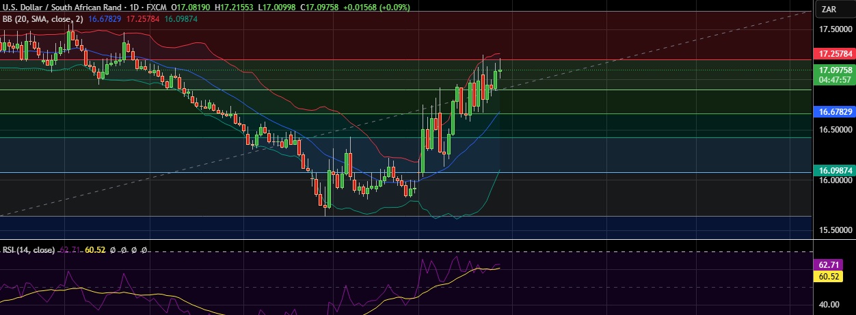The image size is (856, 315).
Task: Click the purple RSI value 62.71 in legend
Action: point(70,250)
